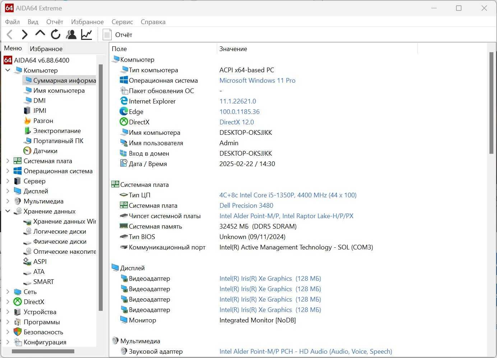
Task: Open the Избранное menu in menu bar
Action: tap(87, 22)
